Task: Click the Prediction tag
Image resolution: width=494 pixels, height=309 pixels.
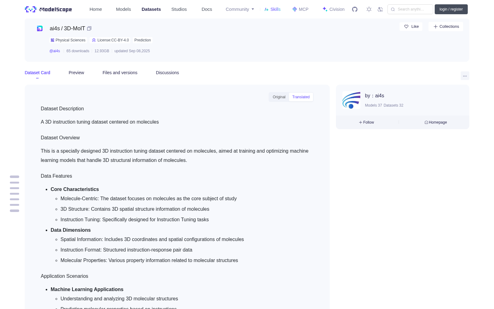Action: coord(143,40)
